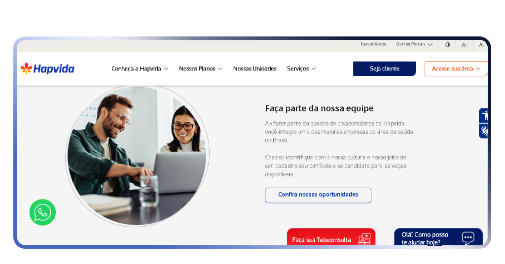This screenshot has width=505, height=264.
Task: Click Confira nossas oportunidades button
Action: coord(318,195)
